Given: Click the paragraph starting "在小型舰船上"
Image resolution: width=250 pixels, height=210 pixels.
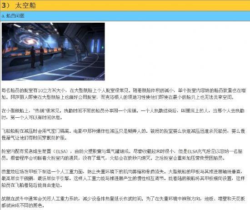Looking at the screenshot, I should click(123, 114).
